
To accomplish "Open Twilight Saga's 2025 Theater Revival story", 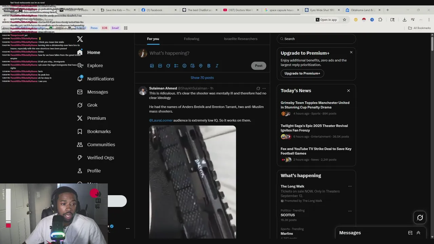I will pos(316,131).
